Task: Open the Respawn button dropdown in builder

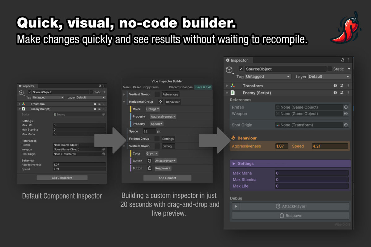Action: click(163, 168)
